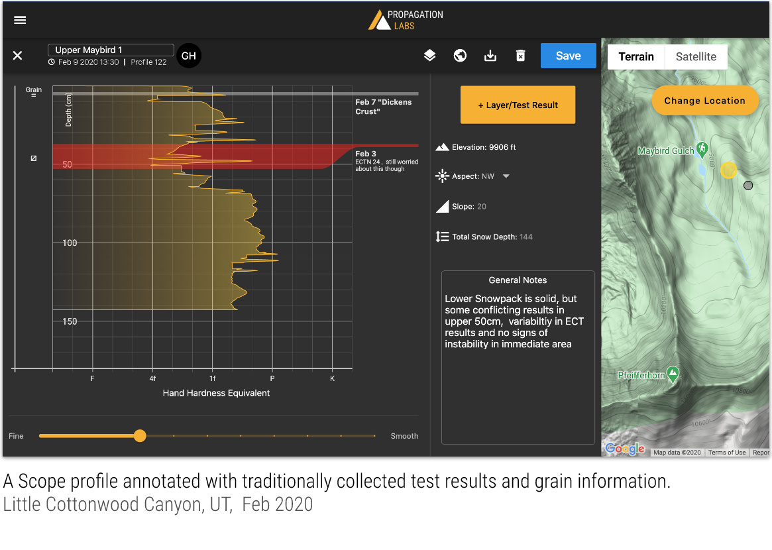This screenshot has width=772, height=550.
Task: Click the Google logo on map
Action: (625, 449)
